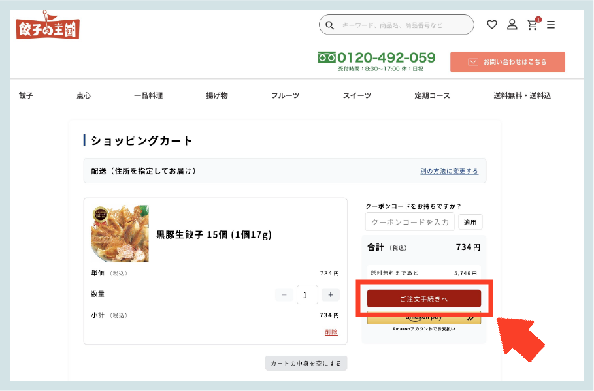Open the 揚げ物 category menu
The height and width of the screenshot is (391, 594).
(x=217, y=95)
